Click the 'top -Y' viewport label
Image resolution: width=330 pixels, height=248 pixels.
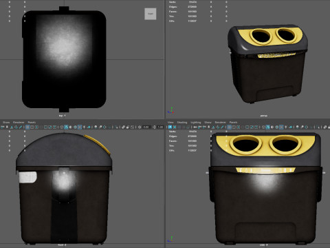pyautogui.click(x=62, y=116)
